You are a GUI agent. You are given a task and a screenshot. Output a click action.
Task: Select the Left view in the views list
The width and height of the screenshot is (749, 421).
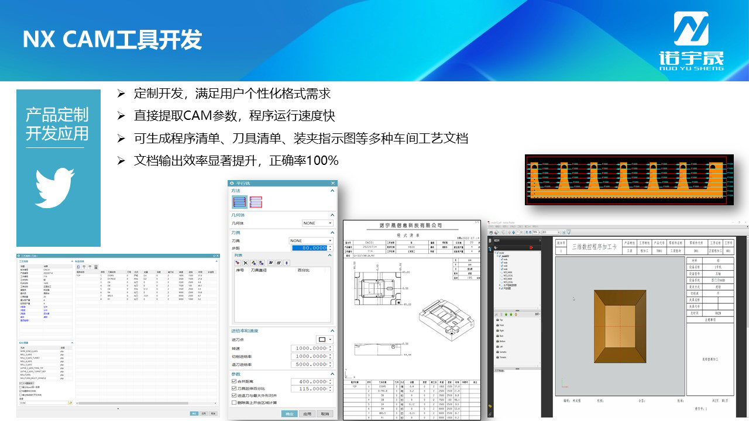500,347
